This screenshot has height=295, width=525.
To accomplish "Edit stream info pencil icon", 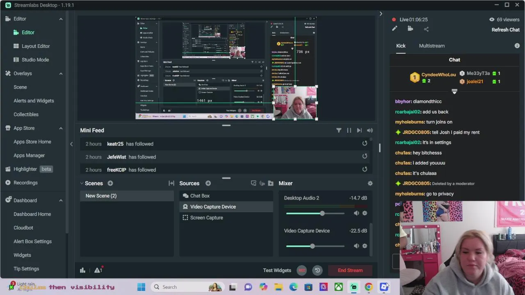I will (x=395, y=29).
